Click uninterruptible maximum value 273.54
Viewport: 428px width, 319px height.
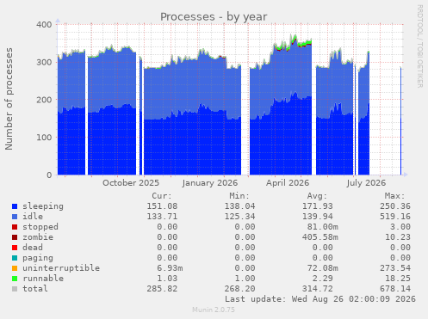[x=395, y=268]
